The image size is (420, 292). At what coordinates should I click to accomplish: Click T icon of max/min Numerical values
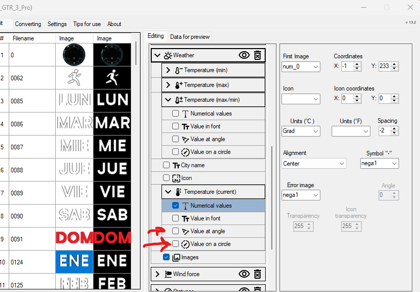[x=185, y=114]
